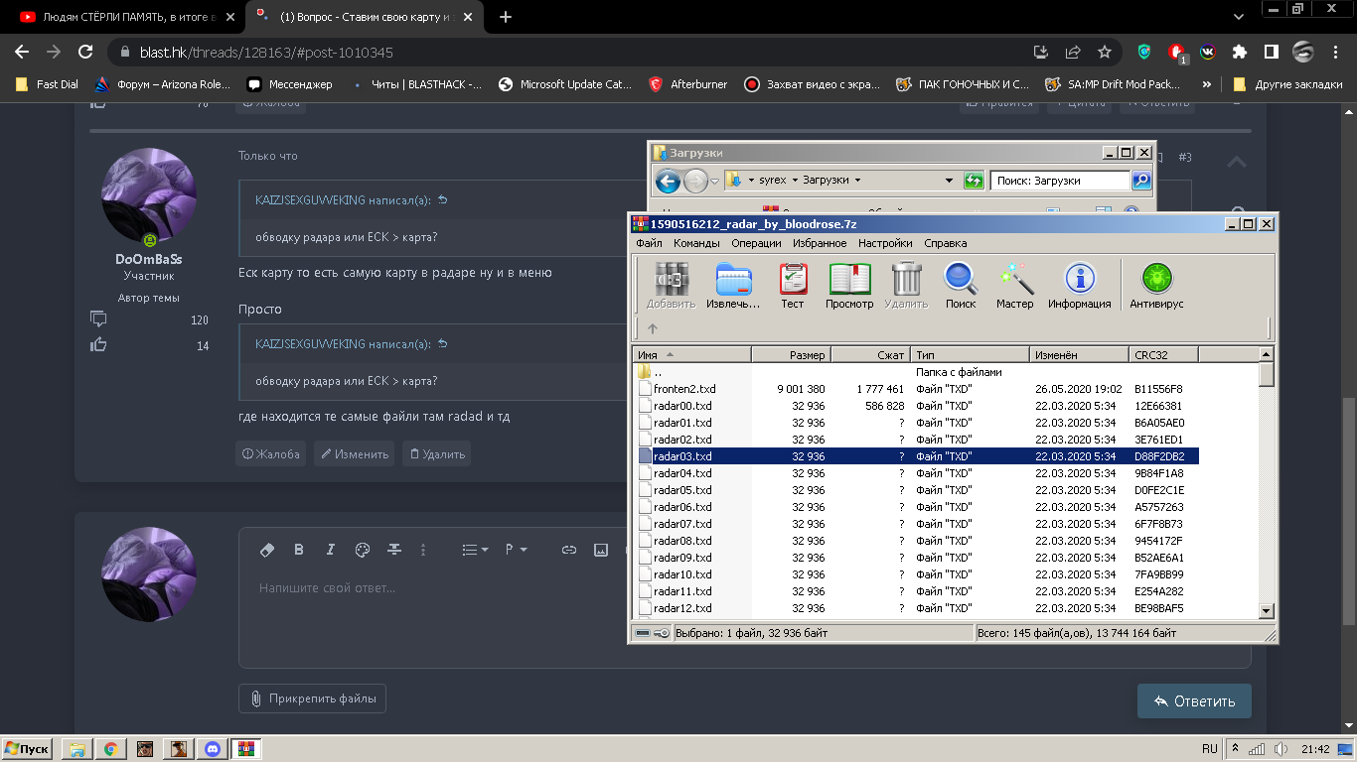This screenshot has width=1357, height=762.
Task: Expand the list formatting dropdown in editor
Action: coord(476,550)
